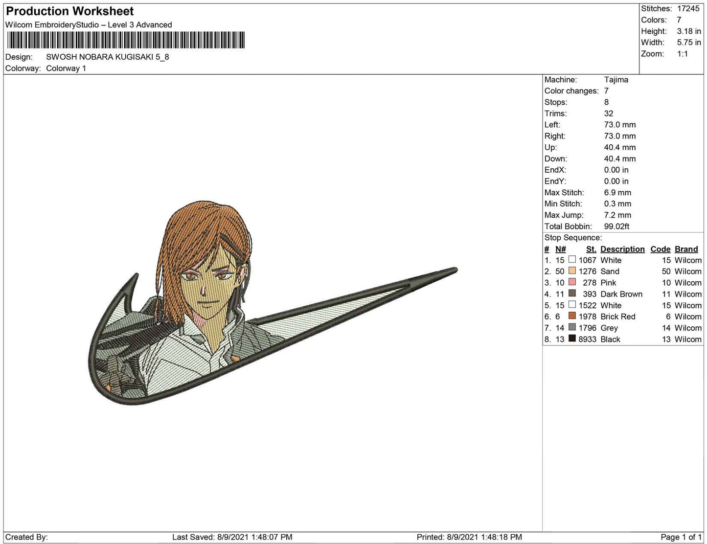
Task: Click the first White swatch in row 1
Action: 572,260
